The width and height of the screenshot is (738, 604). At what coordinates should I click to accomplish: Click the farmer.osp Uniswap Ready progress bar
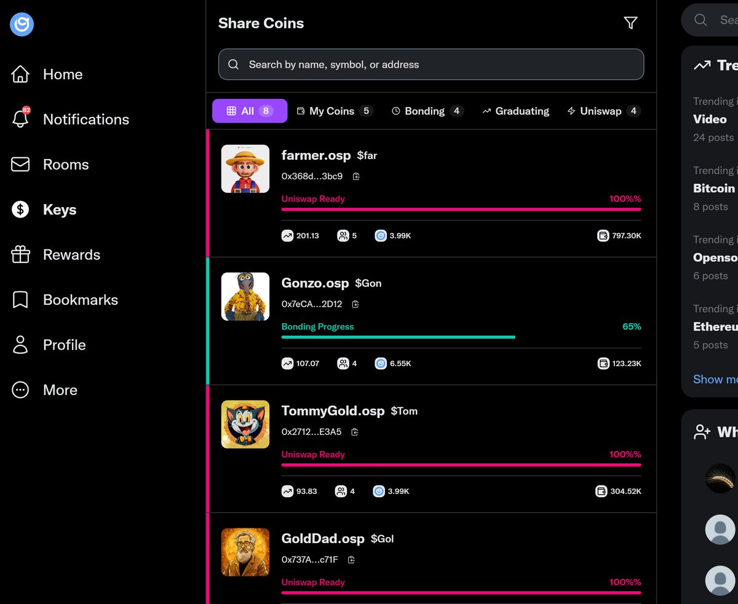click(x=461, y=210)
